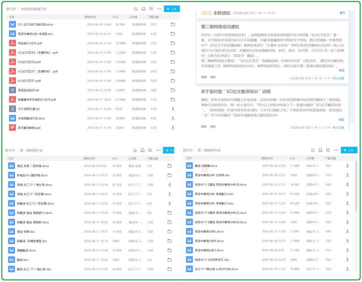Click 上传 button in 老师发的重要文件 panel
Image resolution: width=362 pixels, height=282 pixels.
[172, 9]
